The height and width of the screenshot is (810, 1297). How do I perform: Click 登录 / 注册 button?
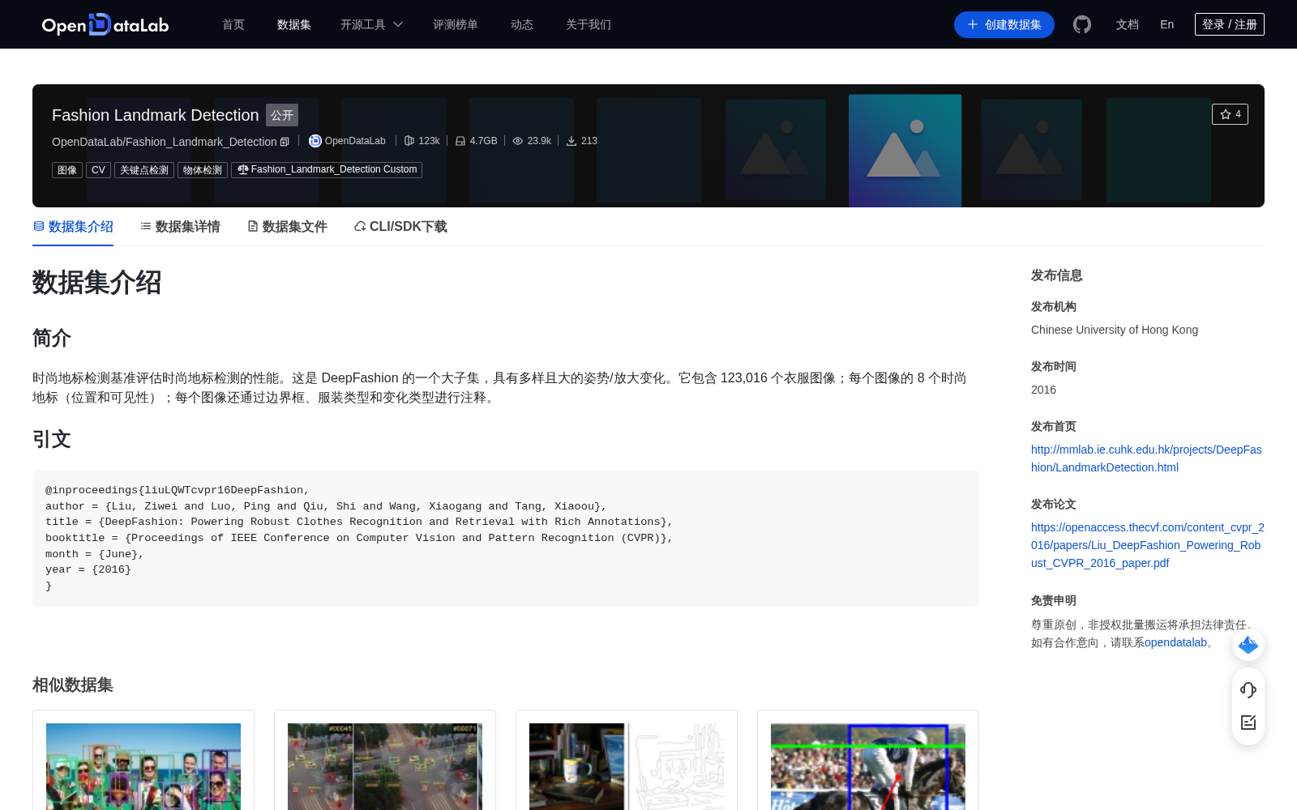point(1230,24)
